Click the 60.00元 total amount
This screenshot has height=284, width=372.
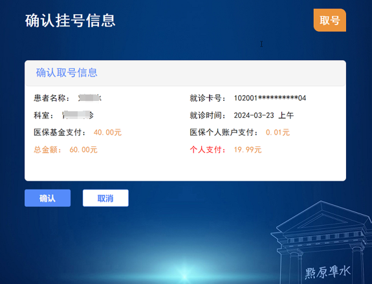[x=83, y=149]
